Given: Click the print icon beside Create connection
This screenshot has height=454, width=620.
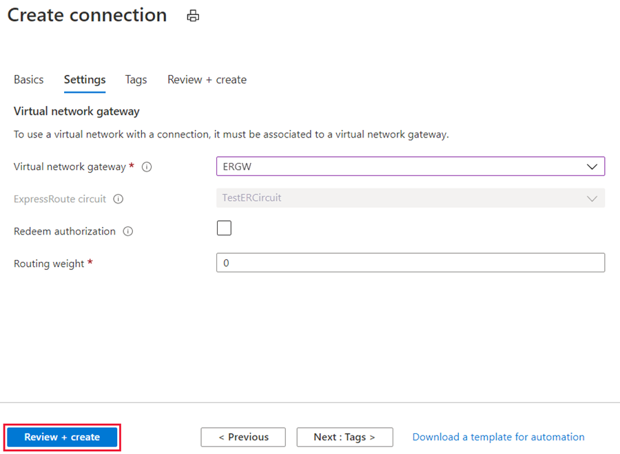Looking at the screenshot, I should (x=193, y=15).
